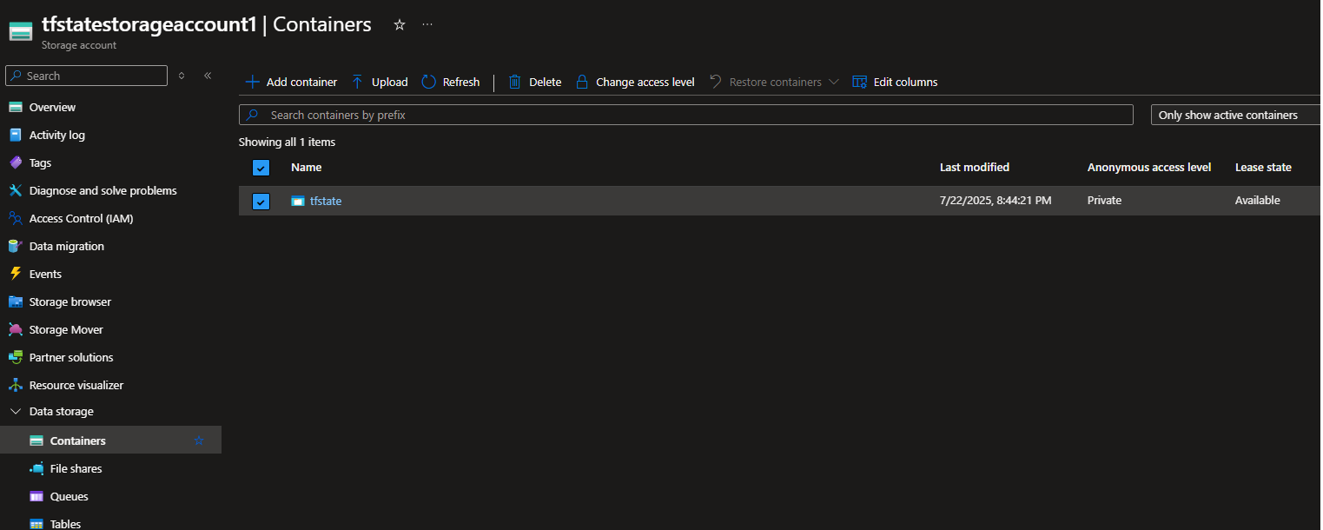Screen dimensions: 1323x530
Task: Click the Tables icon in the sidebar
Action: pyautogui.click(x=36, y=525)
